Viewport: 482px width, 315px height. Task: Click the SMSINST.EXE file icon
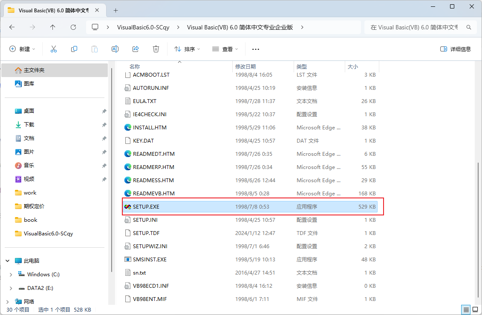[x=127, y=259]
